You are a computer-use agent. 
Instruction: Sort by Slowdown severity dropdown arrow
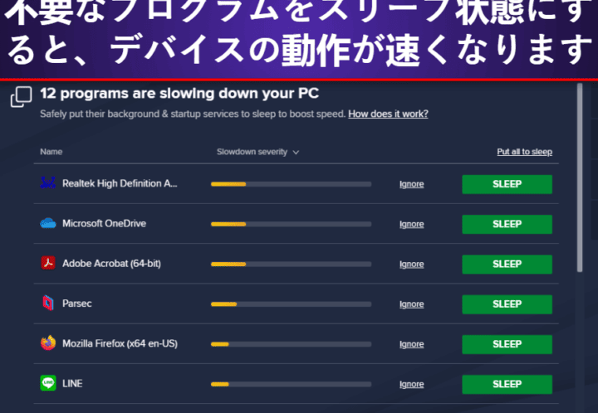[296, 153]
